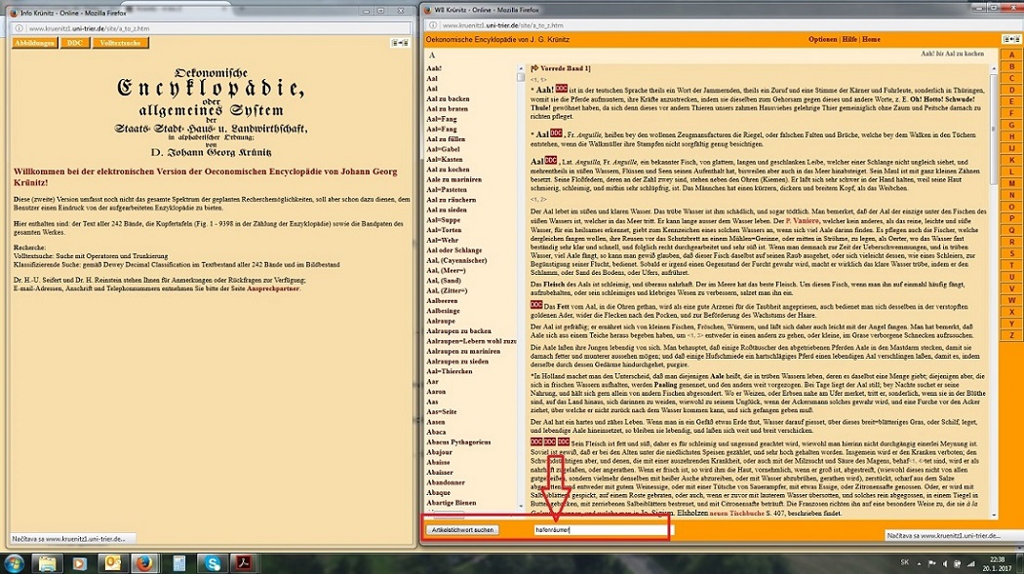Click the window layout icon in Info Krünitz window
The image size is (1024, 574).
(x=400, y=43)
